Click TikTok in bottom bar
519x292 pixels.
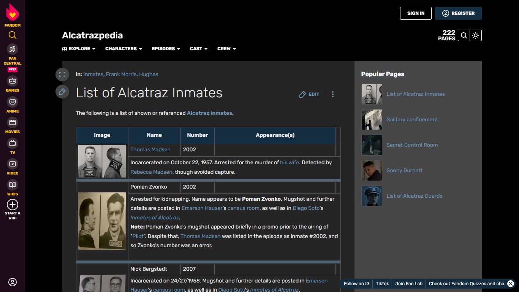382,284
